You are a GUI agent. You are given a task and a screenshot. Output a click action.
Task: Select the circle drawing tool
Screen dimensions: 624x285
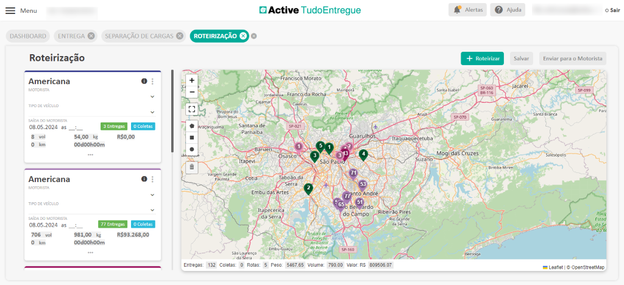coord(192,149)
